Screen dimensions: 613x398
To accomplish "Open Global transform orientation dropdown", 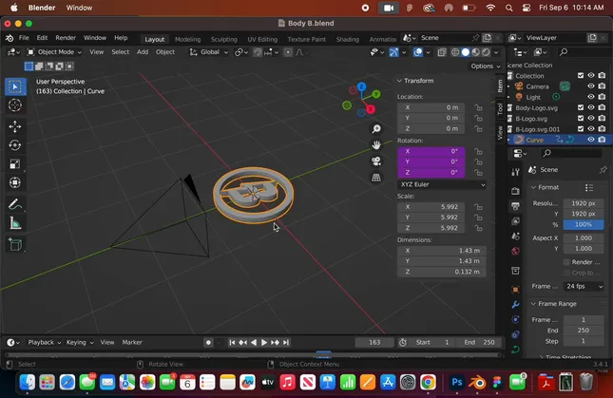I will pyautogui.click(x=209, y=52).
